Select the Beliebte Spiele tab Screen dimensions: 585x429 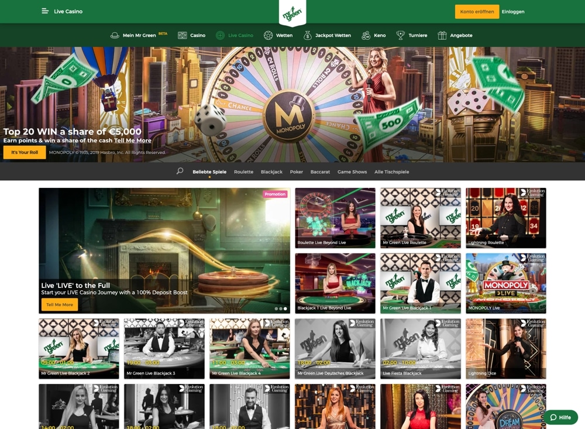click(x=209, y=171)
